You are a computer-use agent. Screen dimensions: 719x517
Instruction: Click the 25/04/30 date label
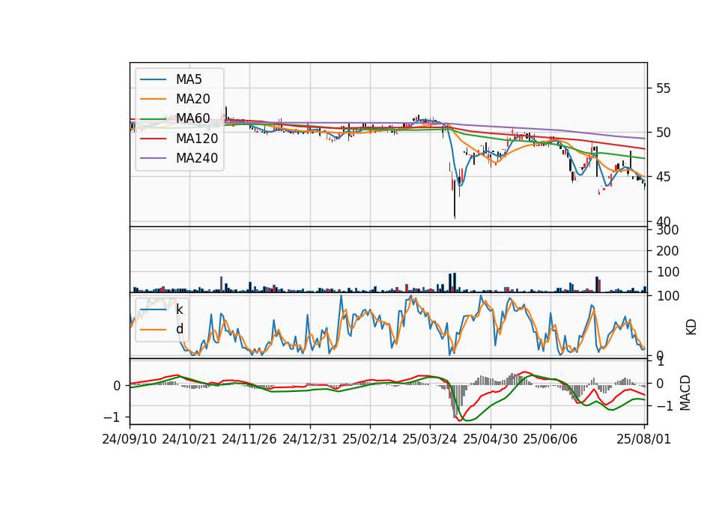(490, 439)
